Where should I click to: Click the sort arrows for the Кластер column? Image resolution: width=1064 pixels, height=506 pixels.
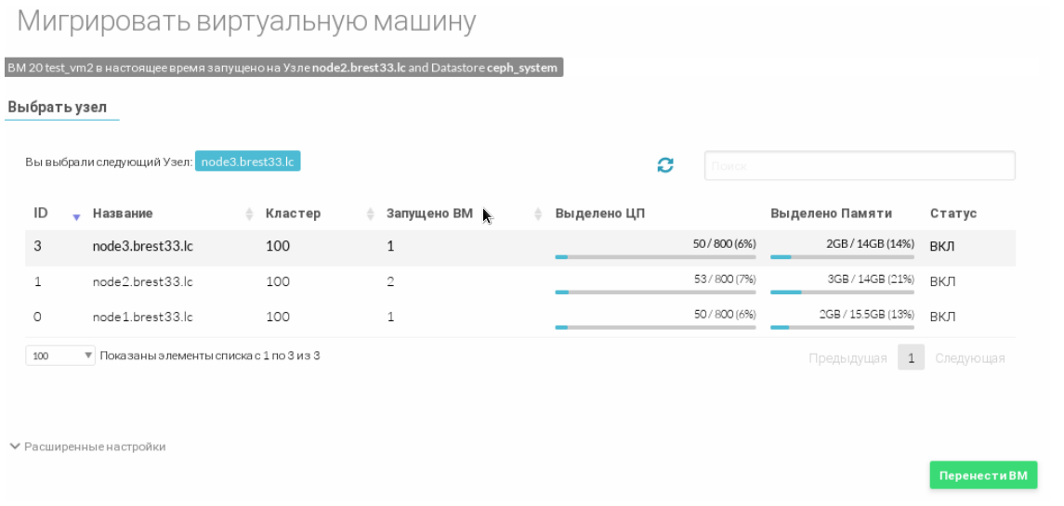(x=370, y=214)
